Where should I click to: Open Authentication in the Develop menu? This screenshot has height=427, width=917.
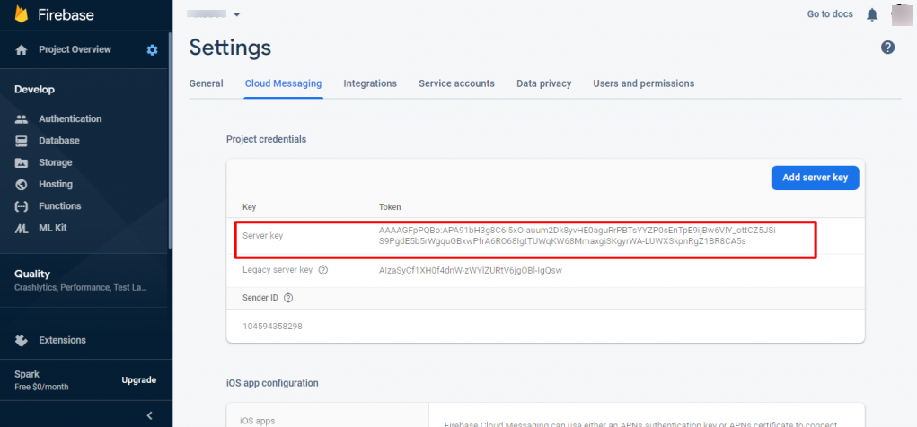coord(70,119)
